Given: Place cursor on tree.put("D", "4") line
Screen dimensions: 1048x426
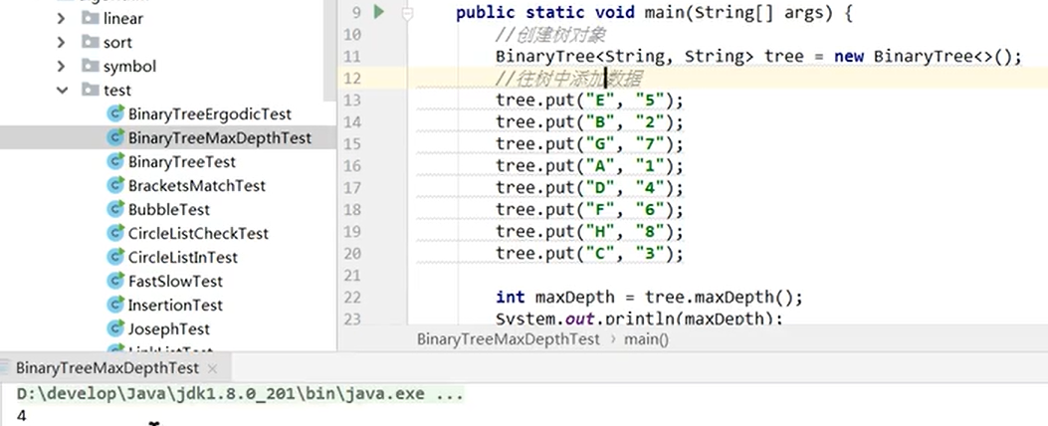Looking at the screenshot, I should pos(589,188).
